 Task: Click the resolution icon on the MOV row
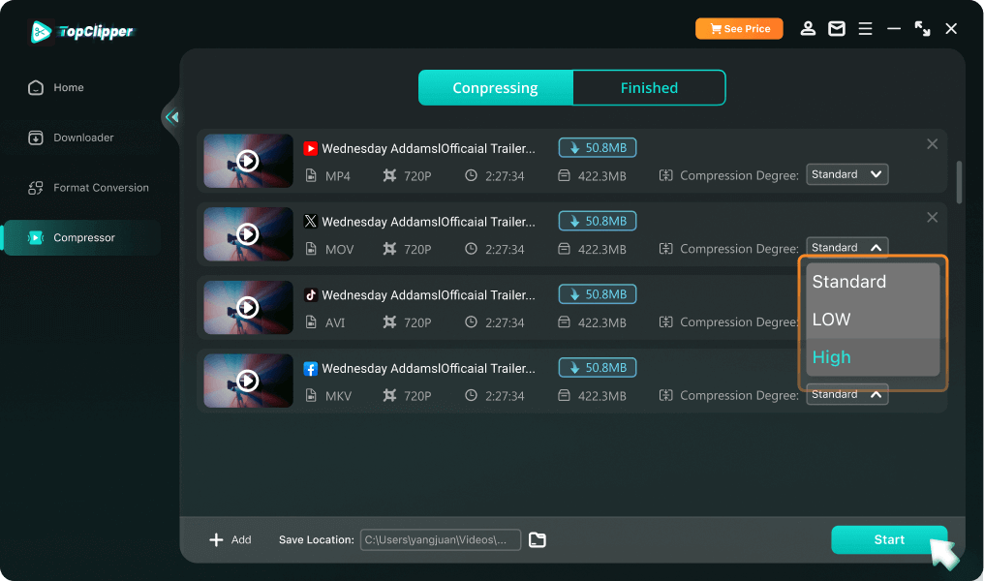point(389,249)
